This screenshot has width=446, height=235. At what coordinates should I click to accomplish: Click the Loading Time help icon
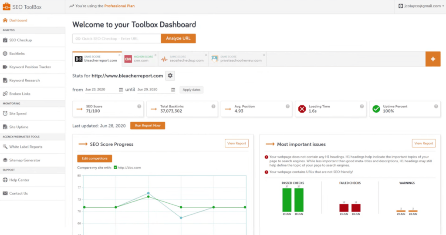click(362, 106)
